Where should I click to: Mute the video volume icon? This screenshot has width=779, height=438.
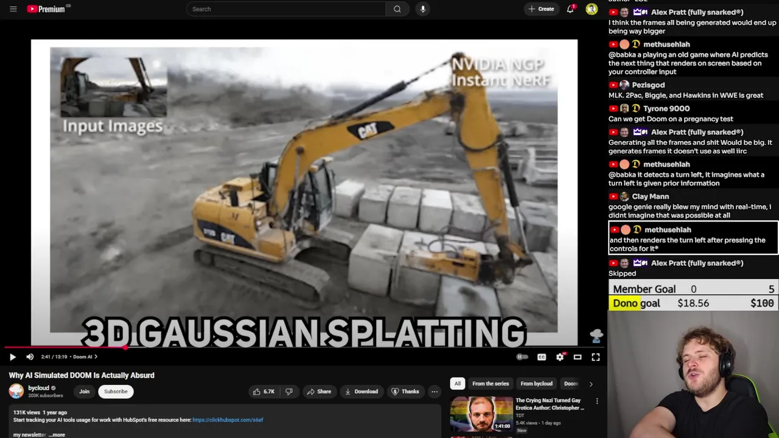click(30, 357)
